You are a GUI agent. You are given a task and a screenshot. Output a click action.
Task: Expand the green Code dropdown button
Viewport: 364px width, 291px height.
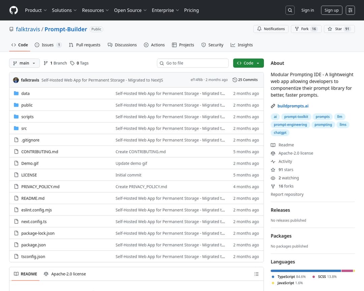pos(248,63)
